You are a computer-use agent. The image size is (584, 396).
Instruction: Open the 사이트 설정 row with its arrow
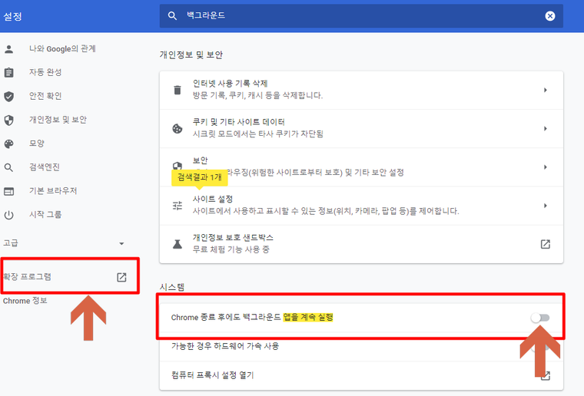(545, 206)
